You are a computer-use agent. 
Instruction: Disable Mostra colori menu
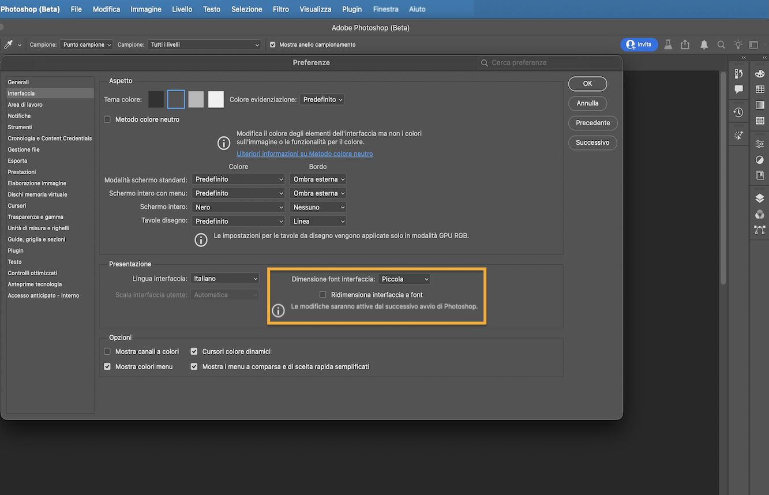click(107, 366)
